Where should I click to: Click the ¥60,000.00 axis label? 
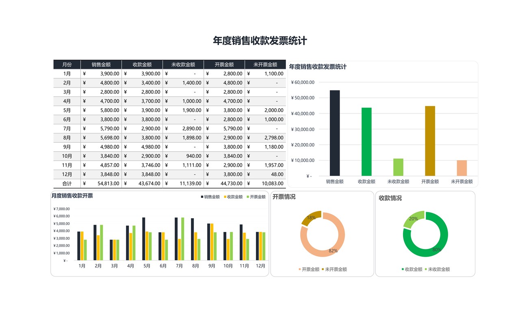click(302, 82)
